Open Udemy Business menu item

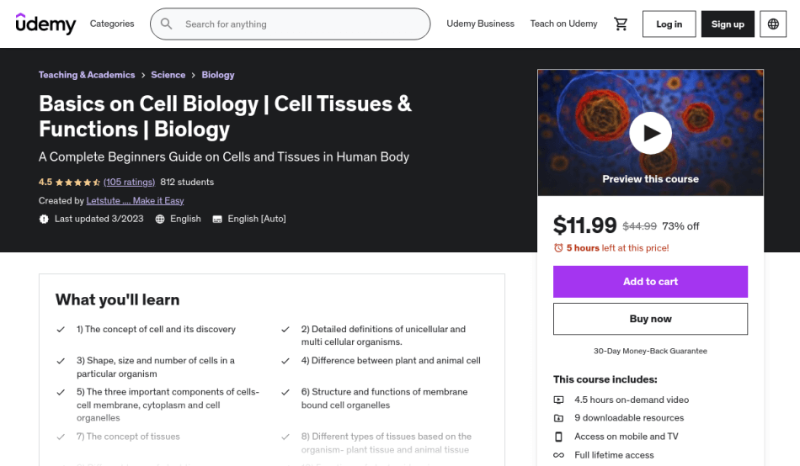[480, 24]
